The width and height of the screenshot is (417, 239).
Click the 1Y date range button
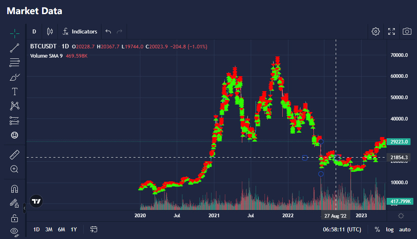point(74,229)
